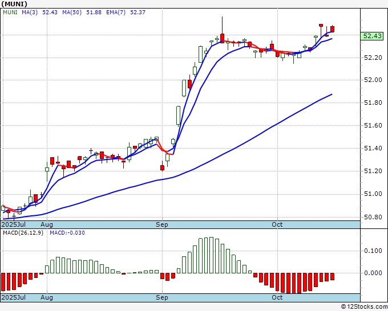Click Sep on the MACD axis
This screenshot has width=388, height=311.
point(162,297)
